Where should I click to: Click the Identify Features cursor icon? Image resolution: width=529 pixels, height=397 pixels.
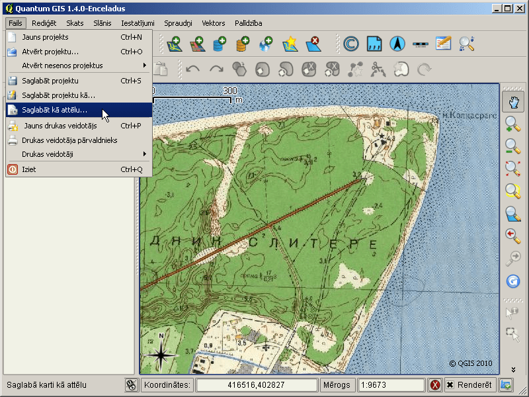tap(512, 312)
